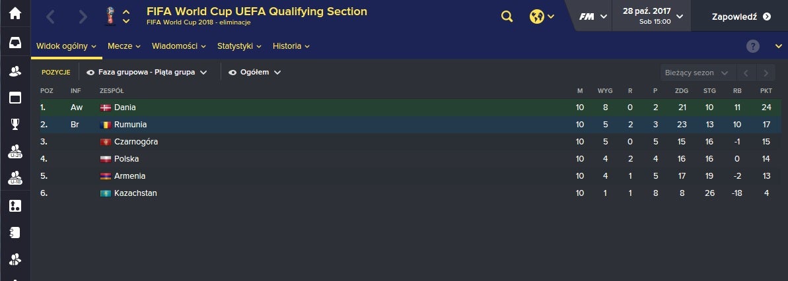Image resolution: width=788 pixels, height=281 pixels.
Task: Toggle eye icon next to Ogółem
Action: point(233,73)
